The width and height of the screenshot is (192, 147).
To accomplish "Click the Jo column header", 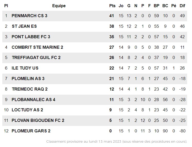I will click(x=121, y=6).
